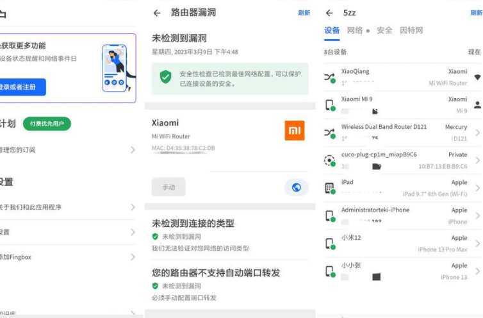Tap the iPad 9.7" 6th Gen (Wi-Fi) text
Screen dimensions: 483x318
pyautogui.click(x=435, y=194)
